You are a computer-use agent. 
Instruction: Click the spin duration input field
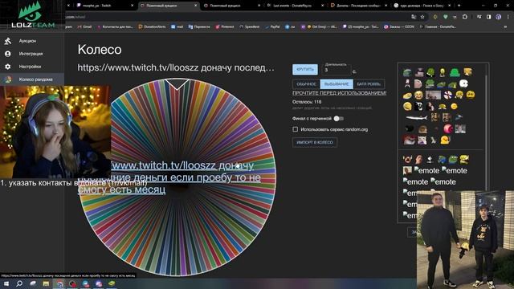[337, 70]
